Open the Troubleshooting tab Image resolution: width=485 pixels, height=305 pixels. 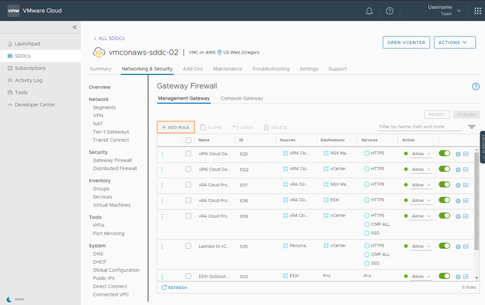click(271, 69)
